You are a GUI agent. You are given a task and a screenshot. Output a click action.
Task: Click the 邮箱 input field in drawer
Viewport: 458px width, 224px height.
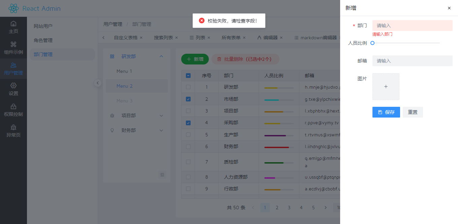point(412,61)
